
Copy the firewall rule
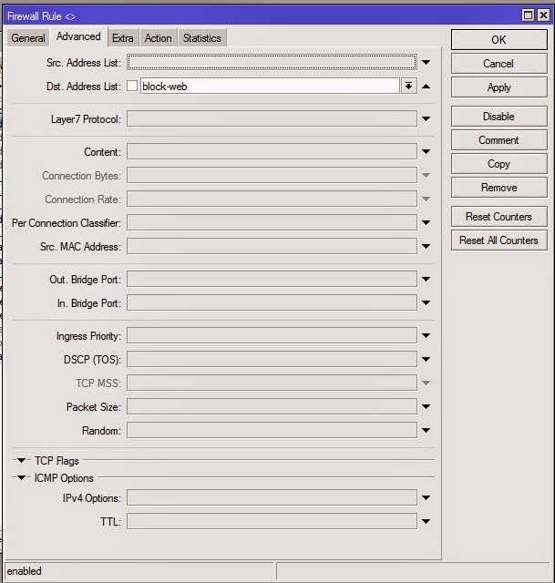point(498,164)
